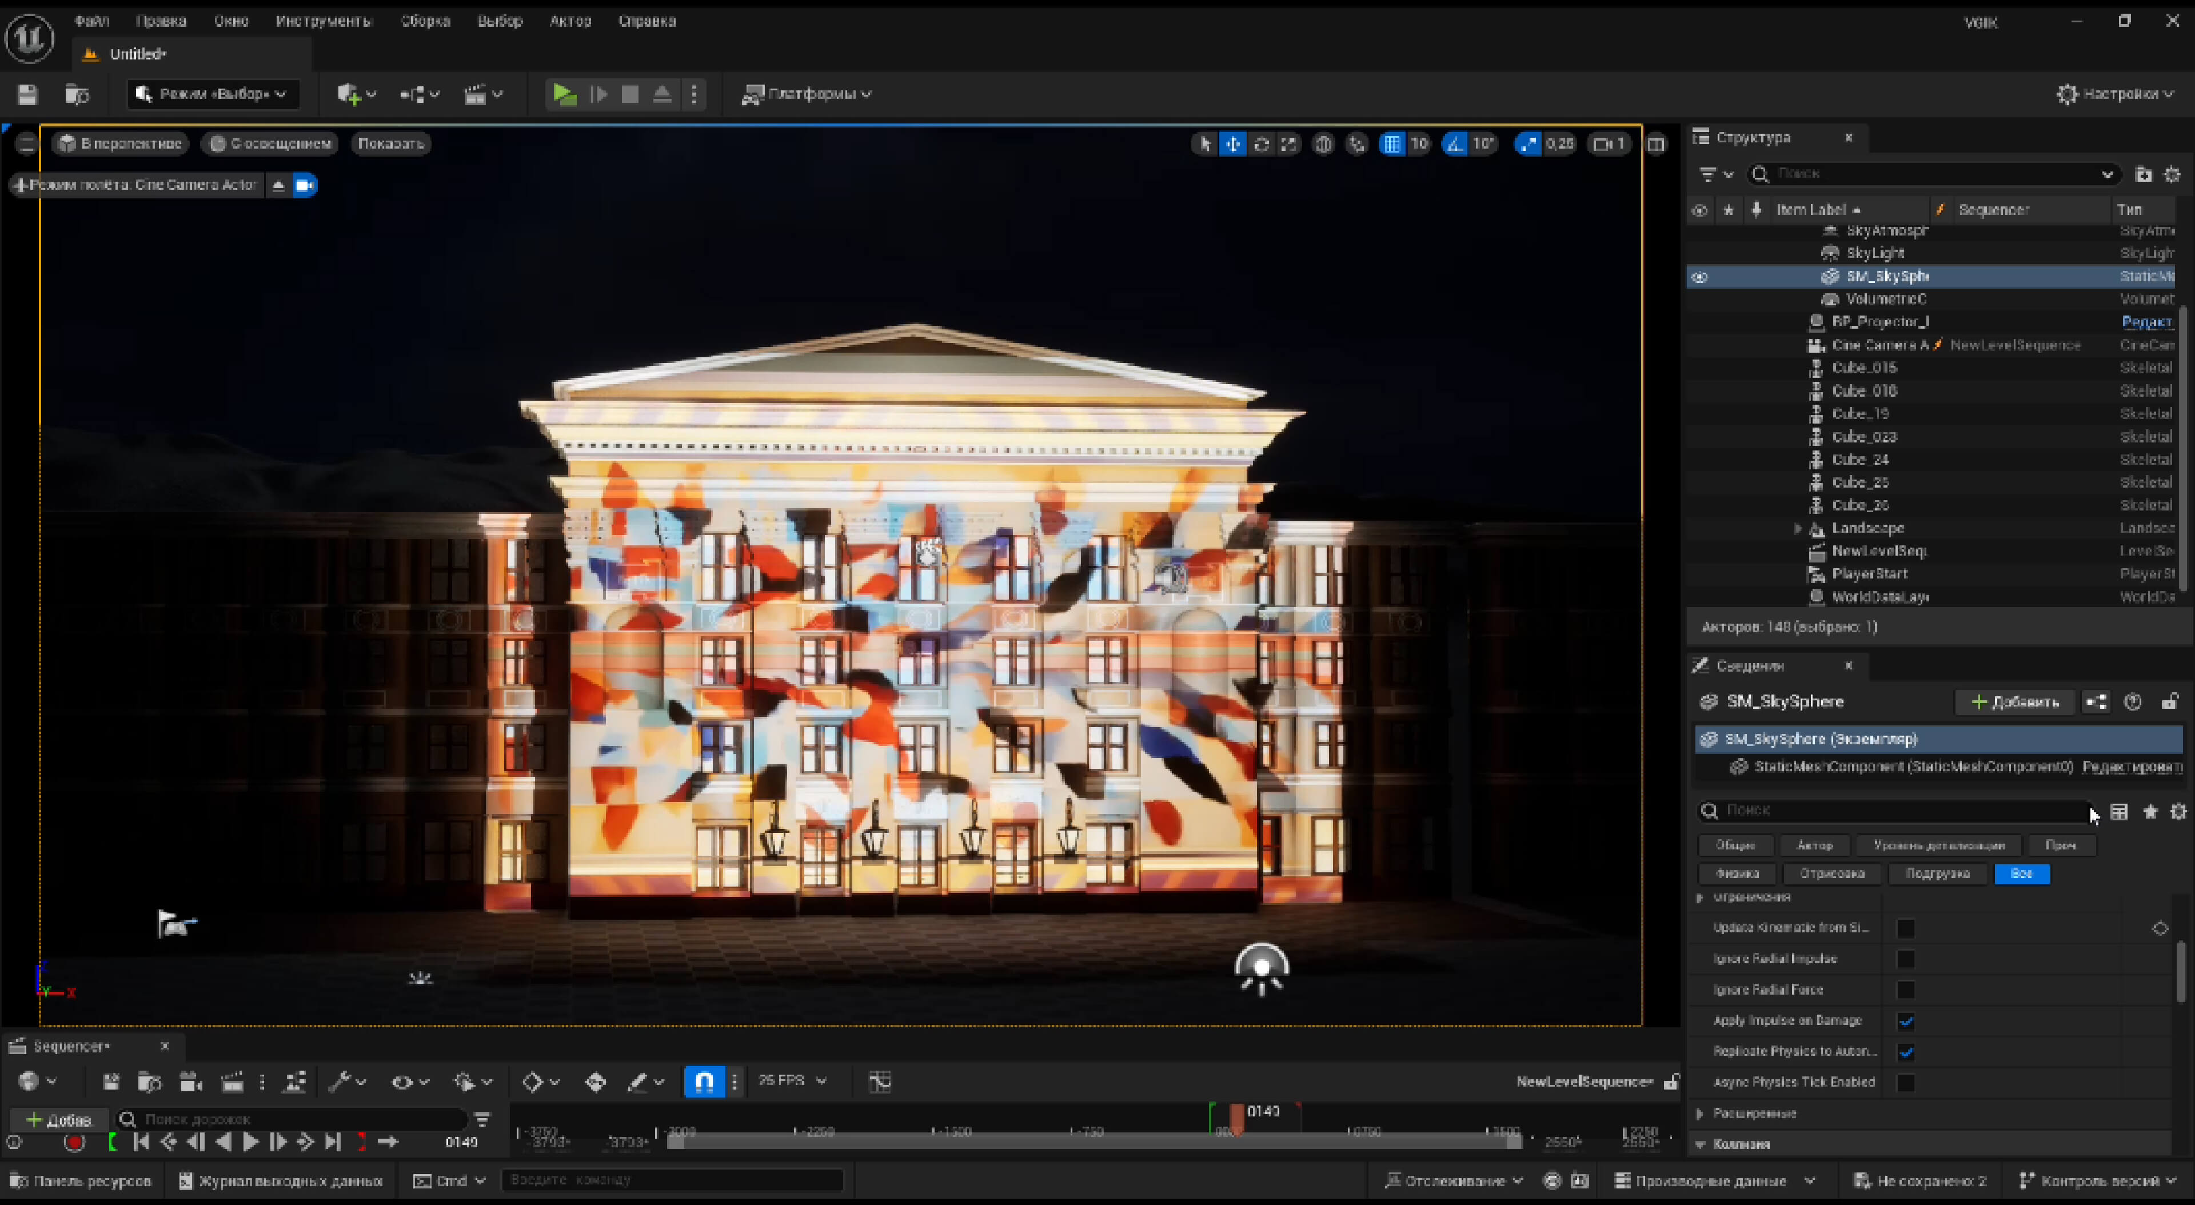Toggle the blue camera view button in the viewport
The image size is (2195, 1205).
304,185
